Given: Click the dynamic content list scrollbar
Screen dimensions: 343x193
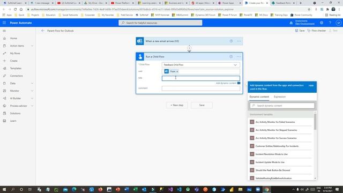Looking at the screenshot, I should pyautogui.click(x=315, y=122).
